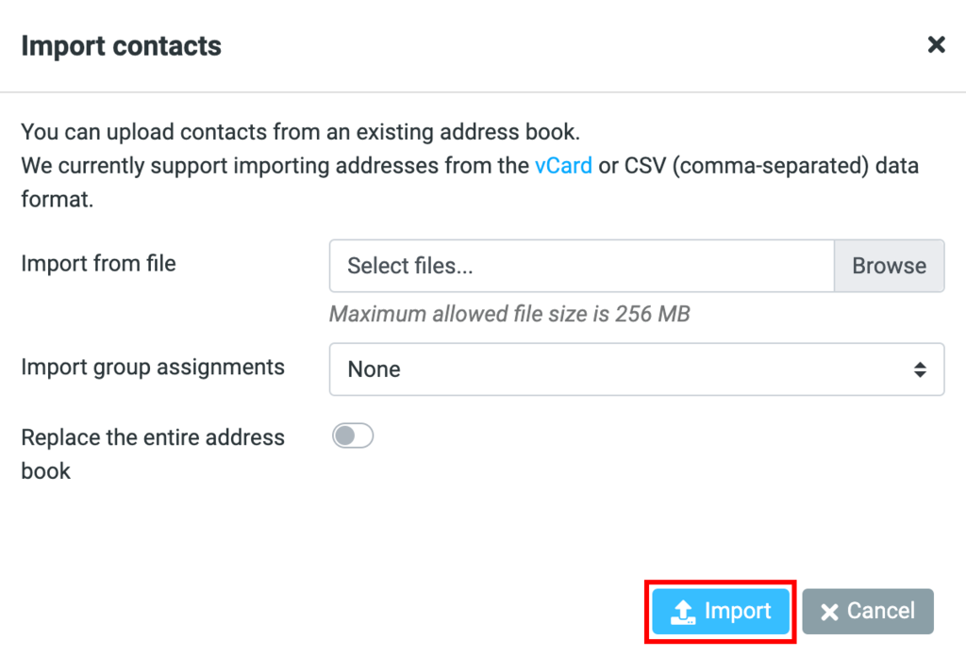Click the Select files input field
Image resolution: width=966 pixels, height=656 pixels.
click(580, 266)
